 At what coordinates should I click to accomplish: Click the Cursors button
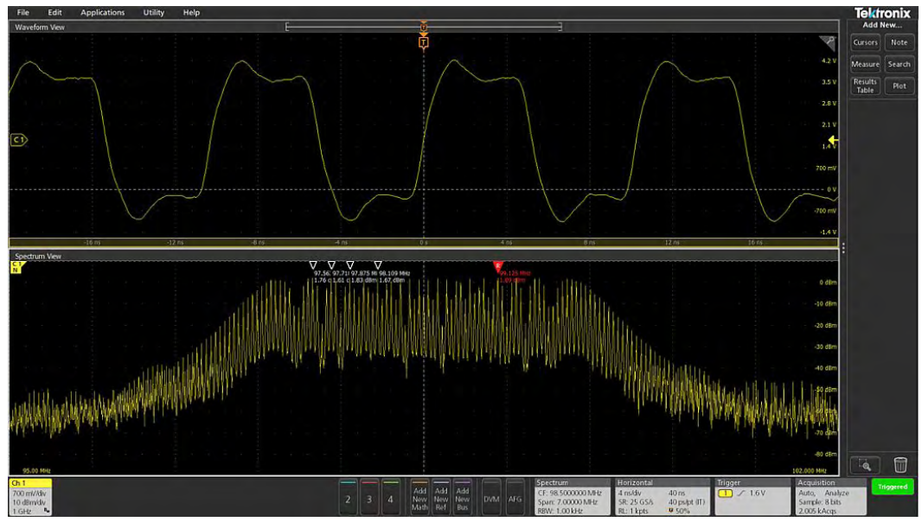tap(865, 42)
